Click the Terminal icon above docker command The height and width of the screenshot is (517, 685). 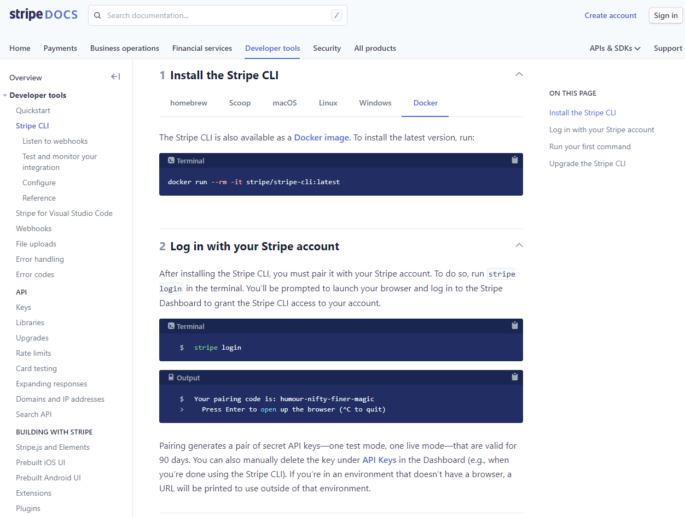point(171,161)
